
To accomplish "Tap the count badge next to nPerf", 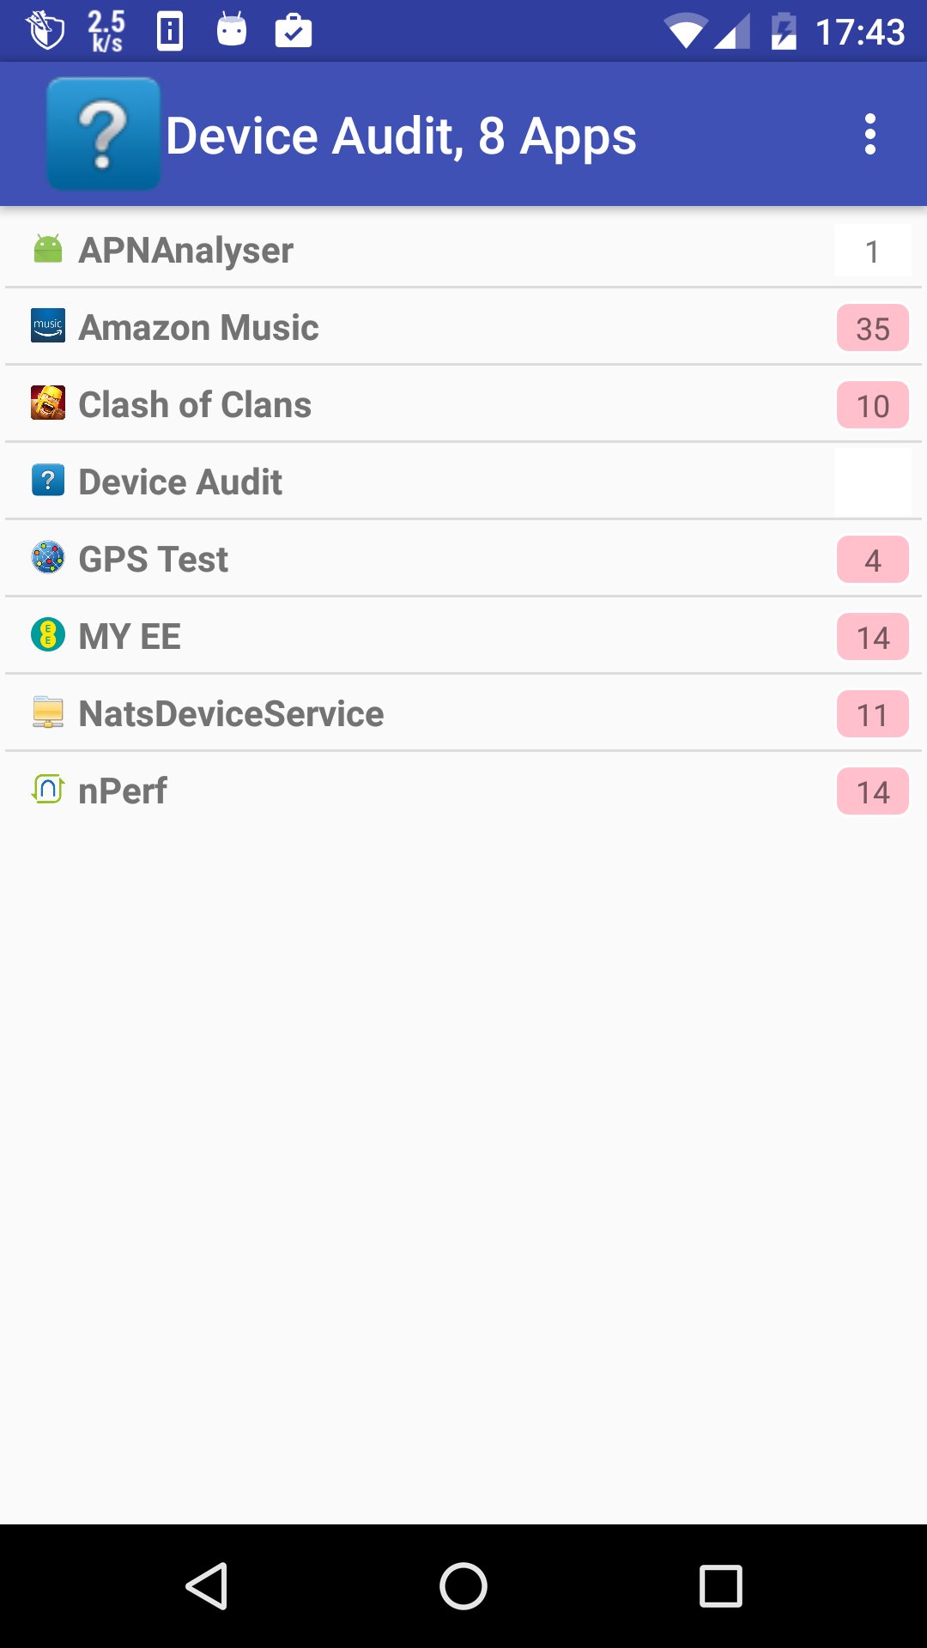I will click(x=872, y=791).
